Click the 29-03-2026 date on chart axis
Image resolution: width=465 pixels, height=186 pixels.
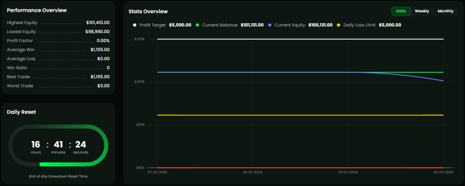point(348,172)
